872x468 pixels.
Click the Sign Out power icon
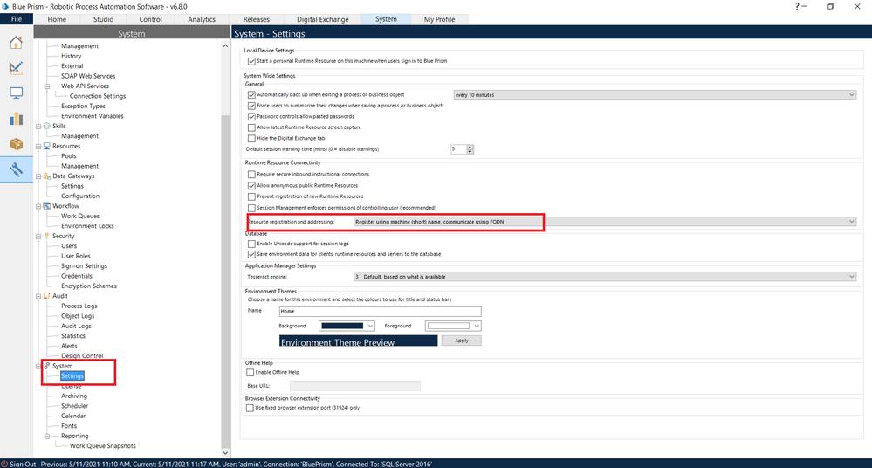pyautogui.click(x=4, y=464)
